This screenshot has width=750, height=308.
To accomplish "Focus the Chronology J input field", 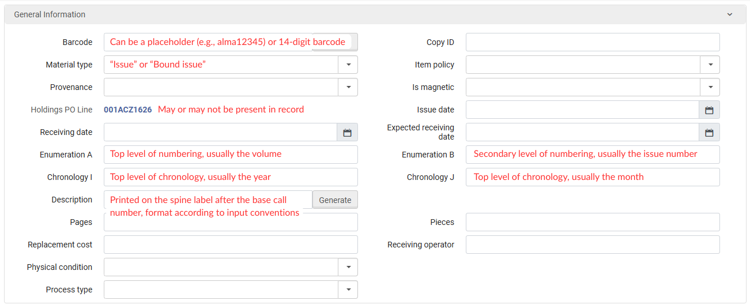I will [x=592, y=177].
